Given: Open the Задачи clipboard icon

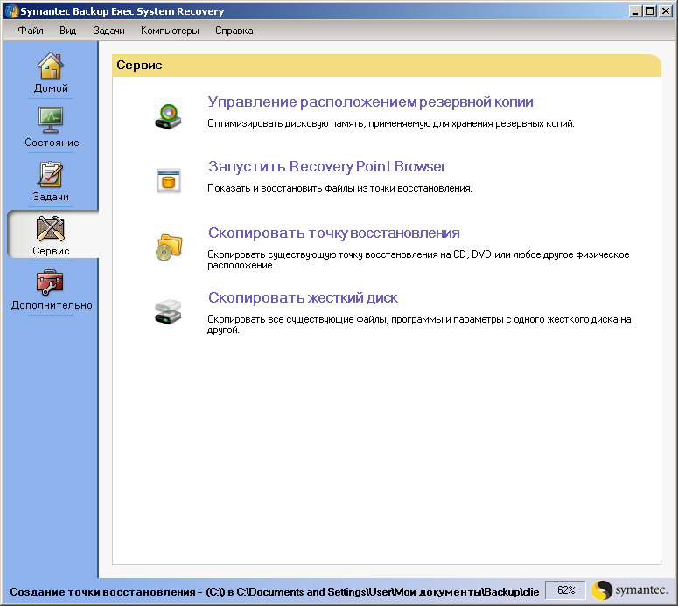Looking at the screenshot, I should pyautogui.click(x=51, y=175).
